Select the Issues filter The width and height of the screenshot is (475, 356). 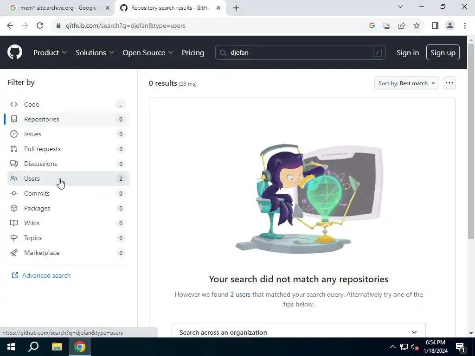pos(68,134)
